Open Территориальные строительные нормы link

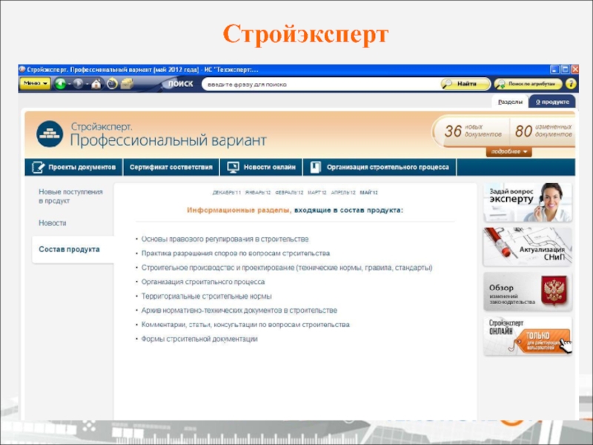207,296
